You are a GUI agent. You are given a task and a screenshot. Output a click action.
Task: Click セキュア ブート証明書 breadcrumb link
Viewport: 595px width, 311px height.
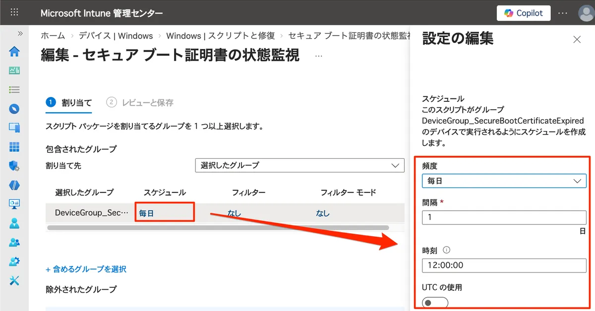349,36
